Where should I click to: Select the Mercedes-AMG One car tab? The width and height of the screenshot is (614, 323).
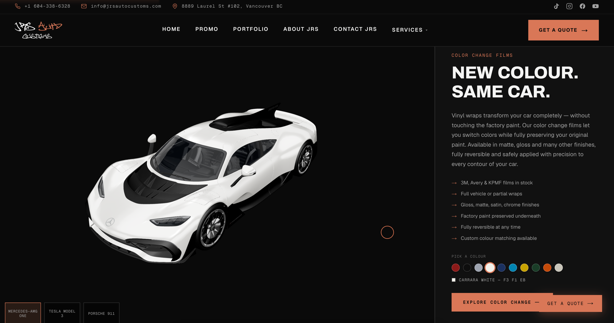(23, 313)
